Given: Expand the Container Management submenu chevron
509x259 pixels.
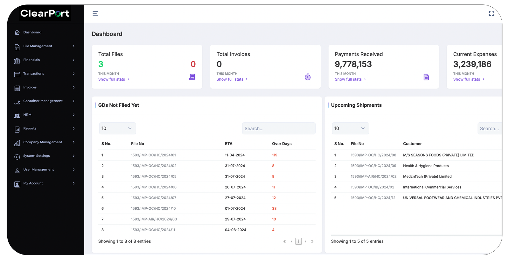Looking at the screenshot, I should tap(73, 101).
